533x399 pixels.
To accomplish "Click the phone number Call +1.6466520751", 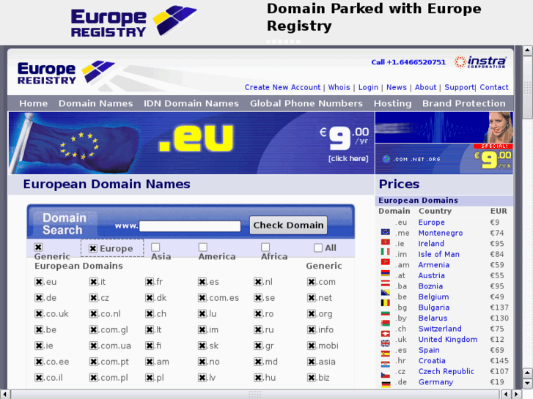I will (x=408, y=62).
